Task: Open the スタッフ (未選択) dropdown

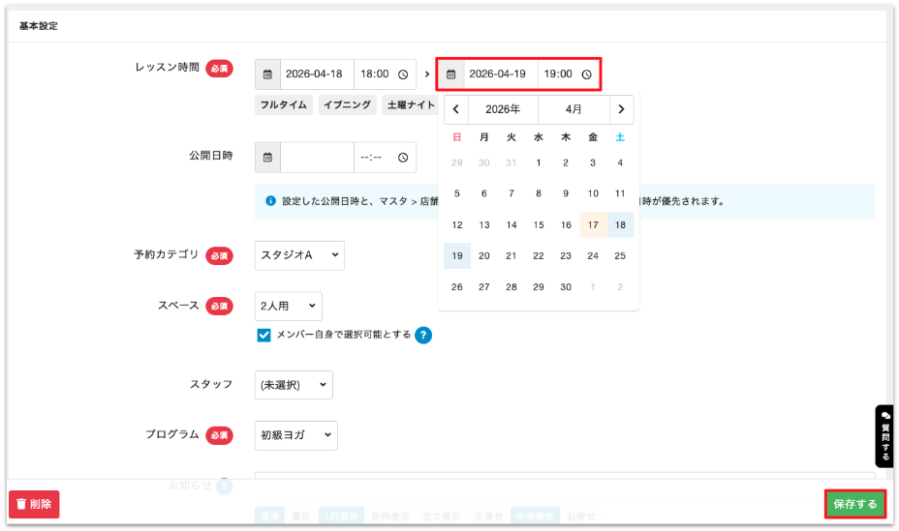Action: pyautogui.click(x=294, y=385)
